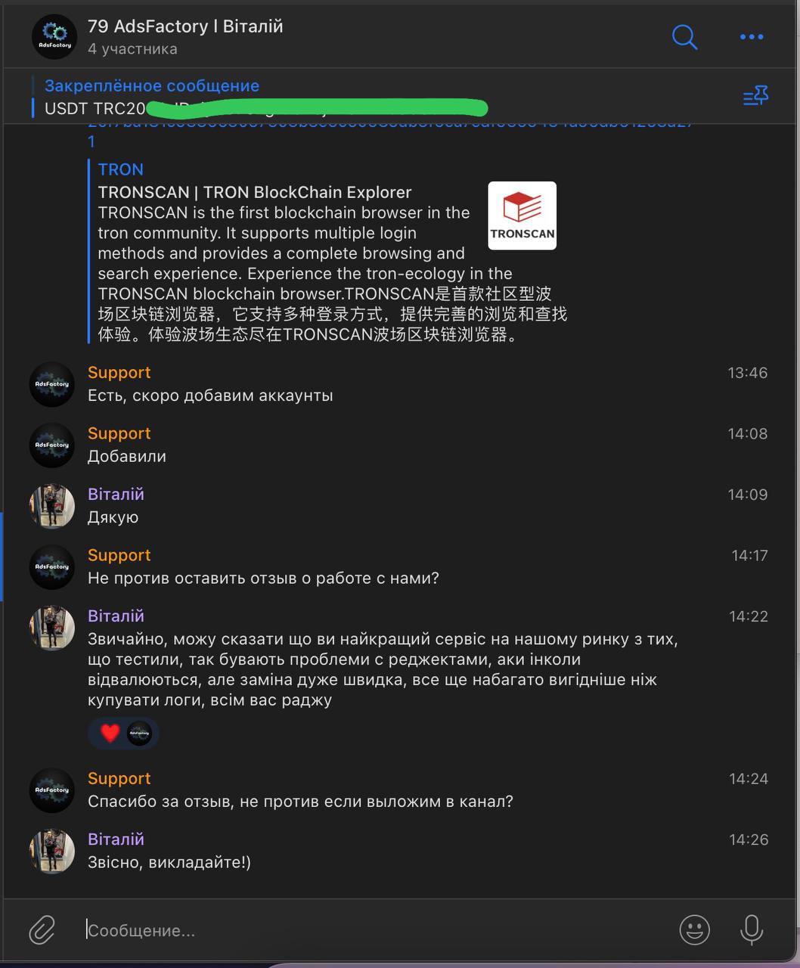Screen dimensions: 800x968
Task: Click the red heart reaction
Action: (110, 733)
